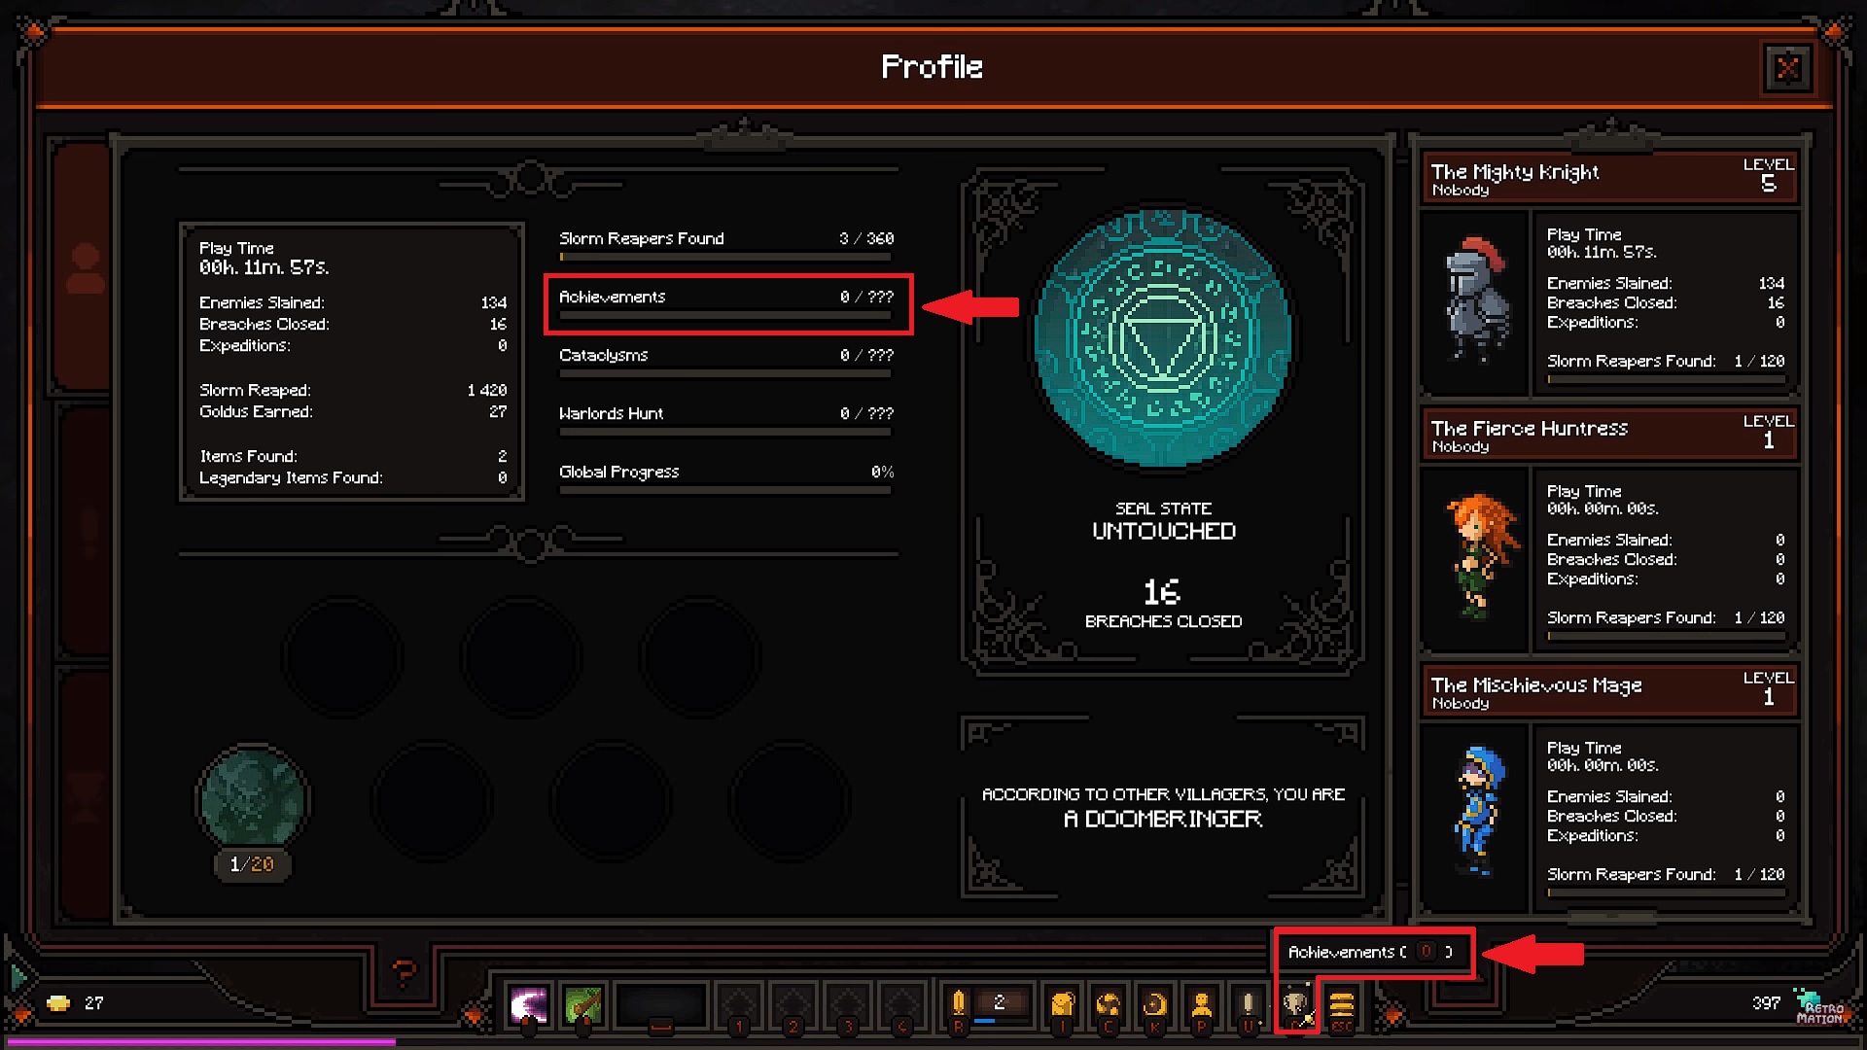
Task: Open the ESC menu icon in hotbar
Action: 1342,1005
